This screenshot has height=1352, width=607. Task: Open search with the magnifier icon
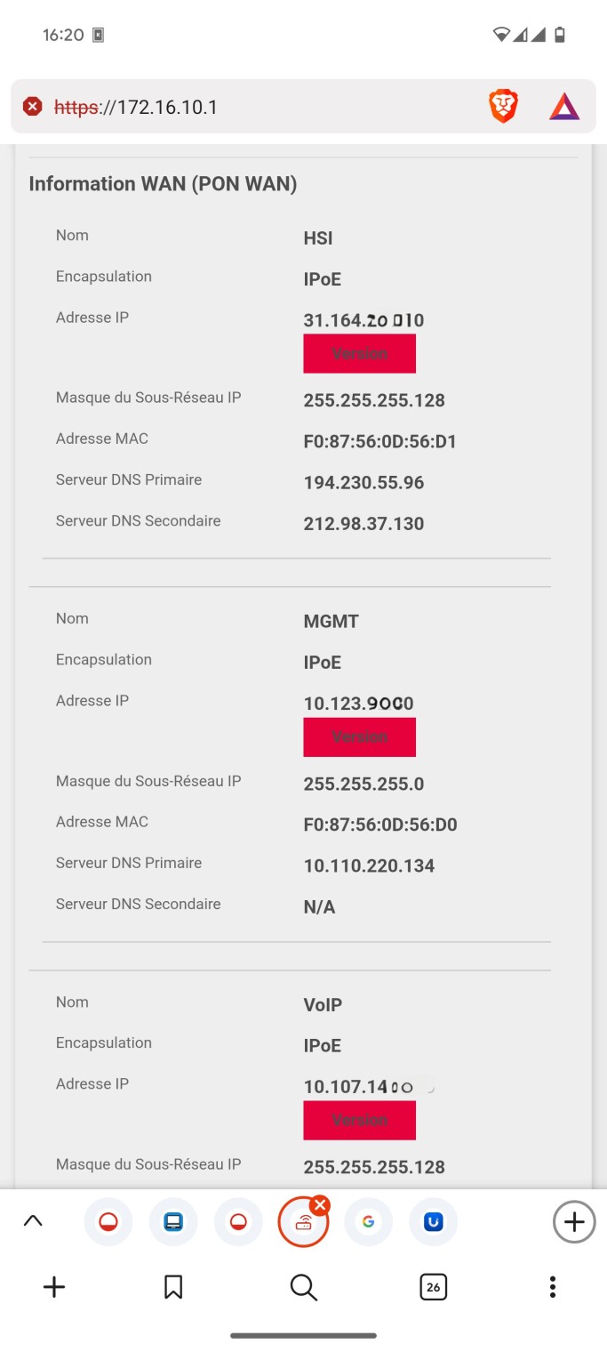coord(304,1287)
